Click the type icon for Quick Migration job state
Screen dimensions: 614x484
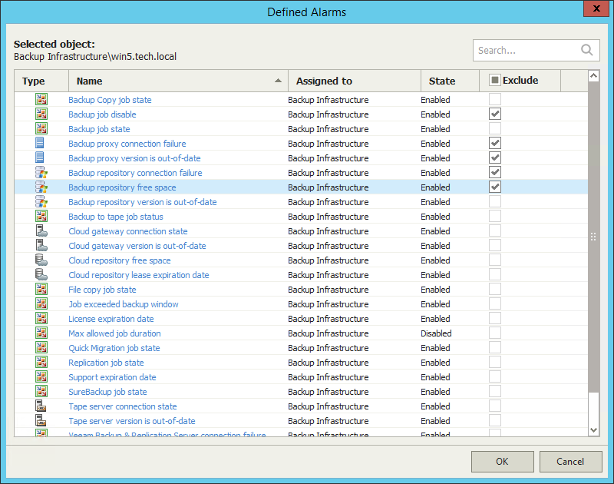tap(41, 347)
